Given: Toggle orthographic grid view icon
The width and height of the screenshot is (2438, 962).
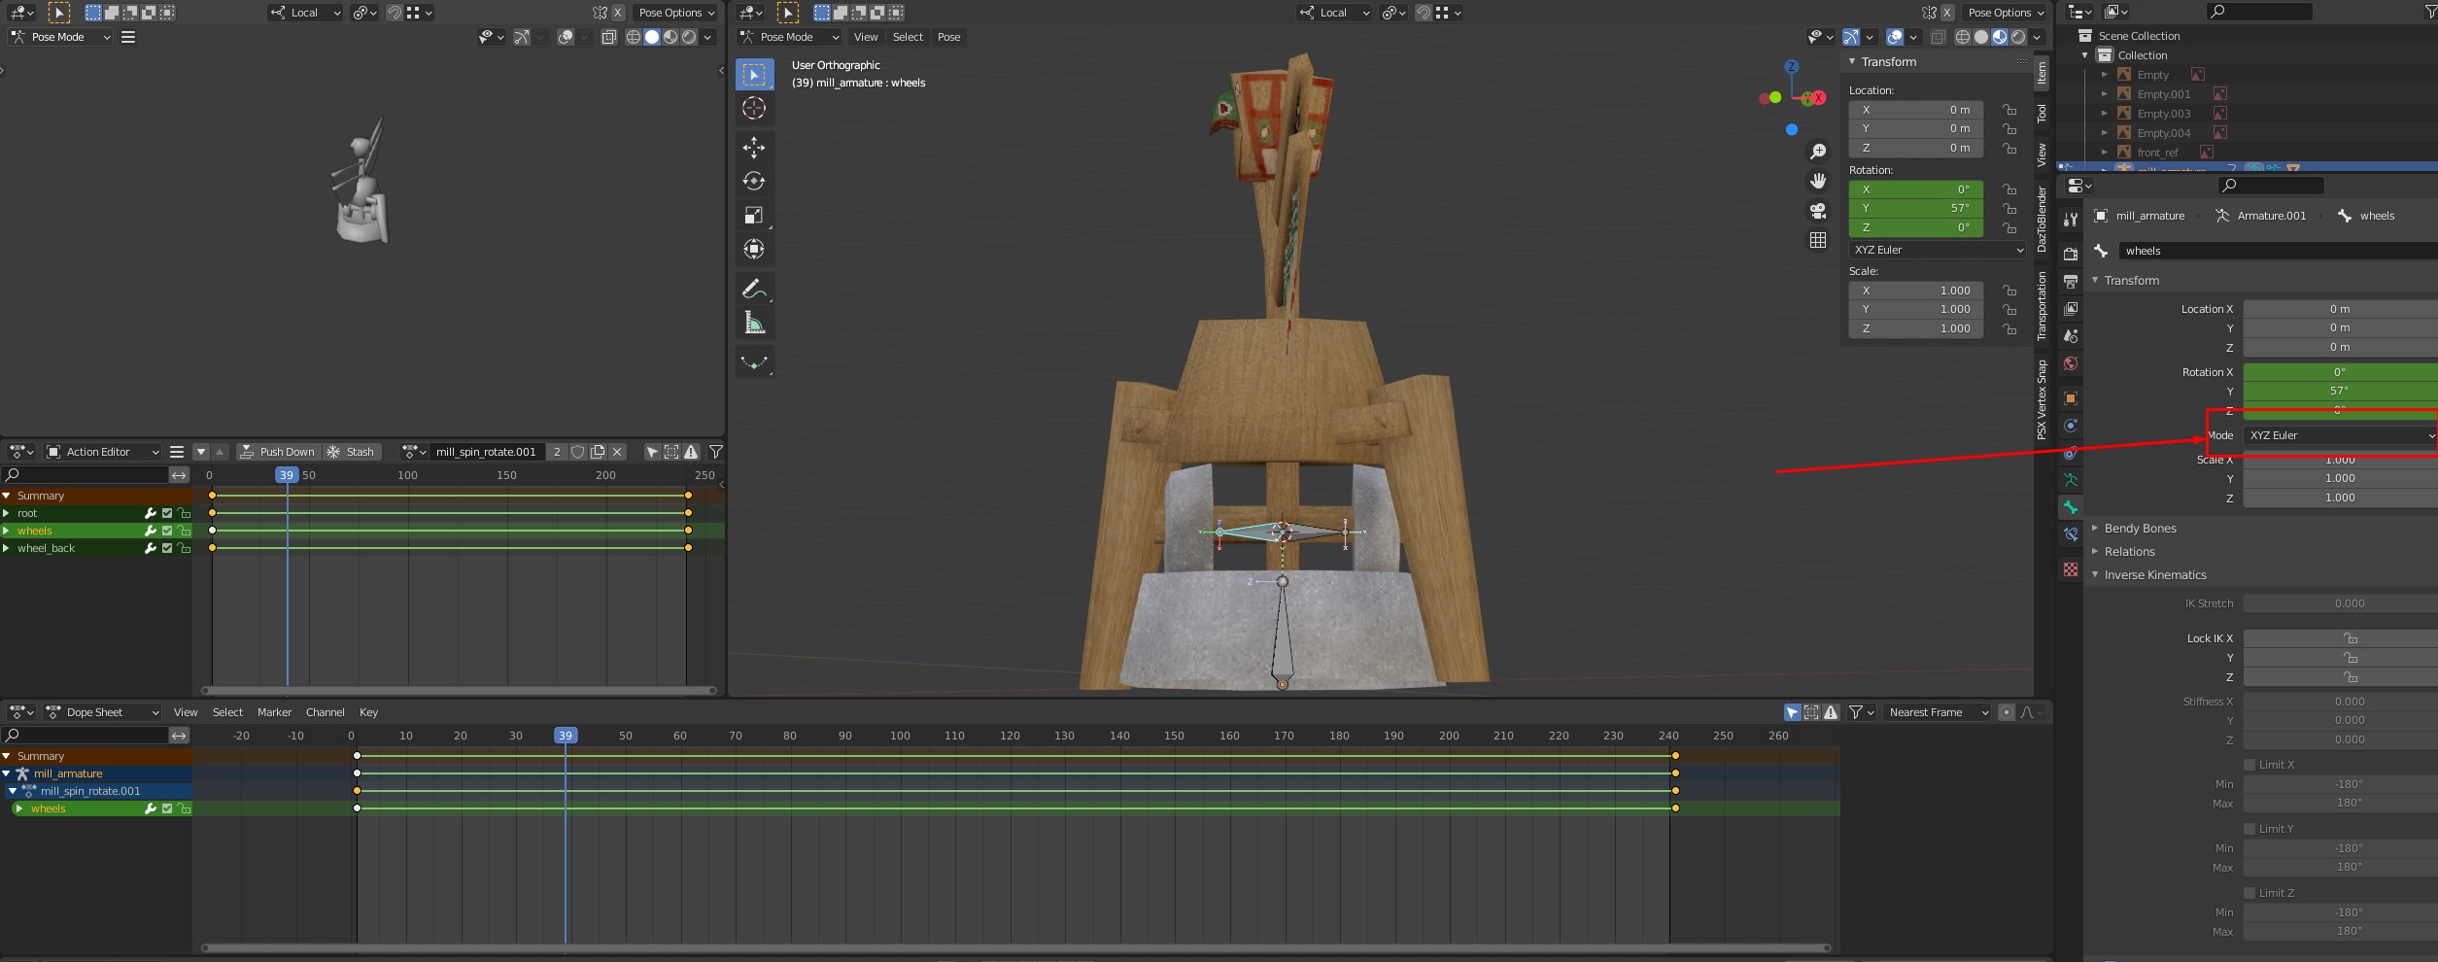Looking at the screenshot, I should coord(1817,240).
